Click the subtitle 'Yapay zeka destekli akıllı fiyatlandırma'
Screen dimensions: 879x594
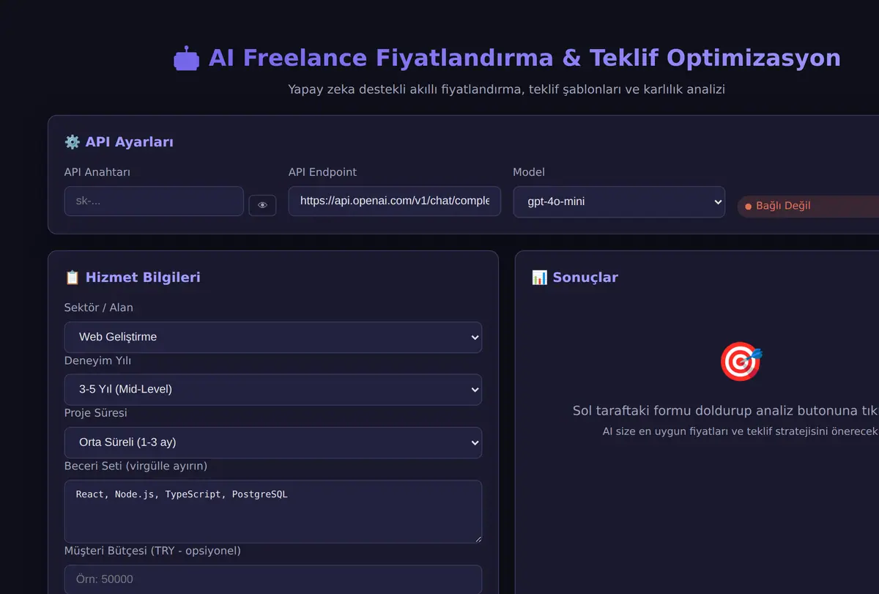coord(506,89)
